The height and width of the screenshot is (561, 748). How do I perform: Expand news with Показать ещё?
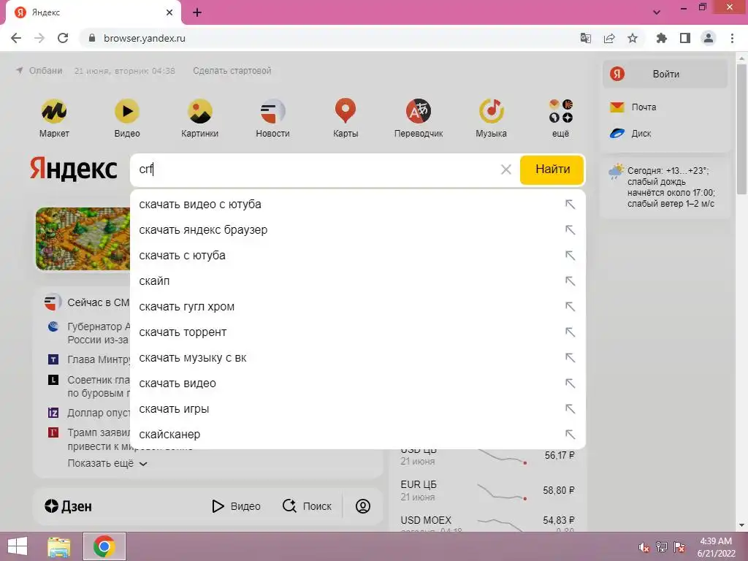(107, 463)
